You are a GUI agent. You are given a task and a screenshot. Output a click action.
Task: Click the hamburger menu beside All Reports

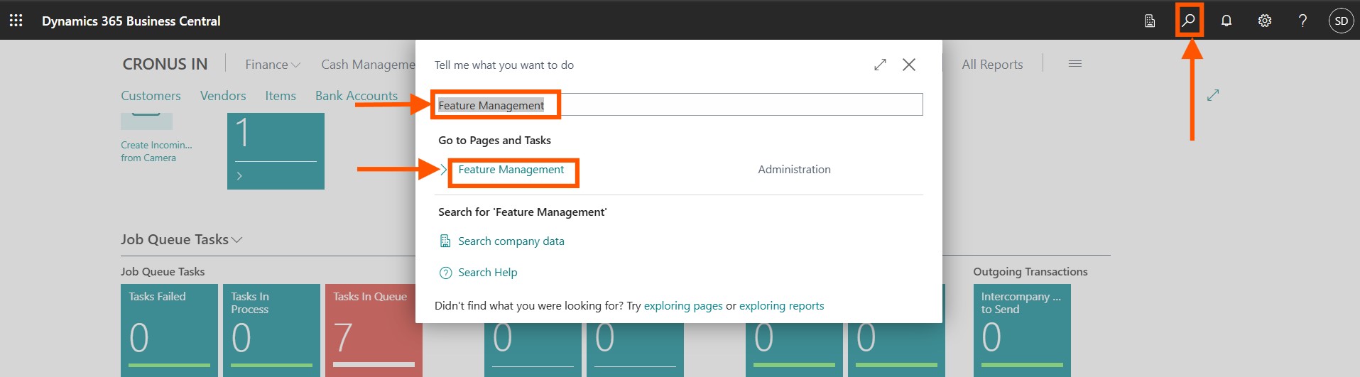click(x=1075, y=64)
